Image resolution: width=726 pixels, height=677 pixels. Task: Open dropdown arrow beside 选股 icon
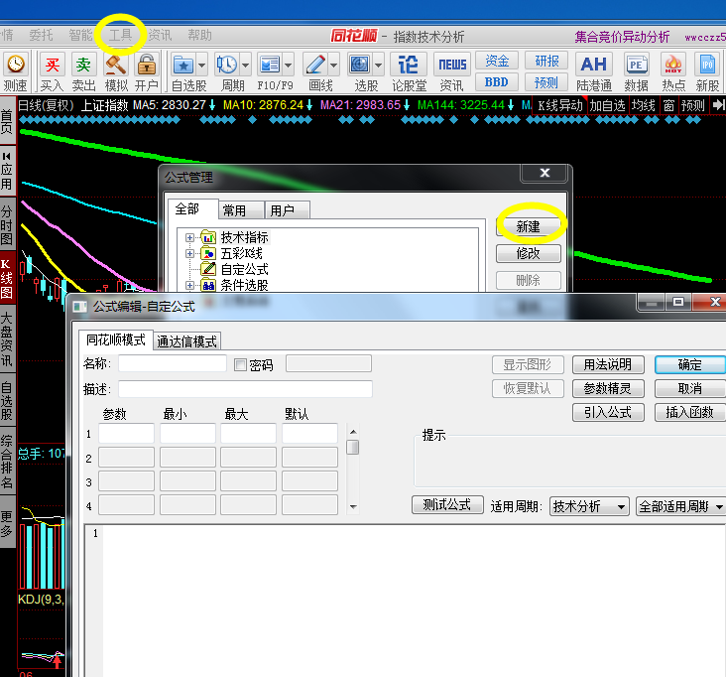click(378, 65)
